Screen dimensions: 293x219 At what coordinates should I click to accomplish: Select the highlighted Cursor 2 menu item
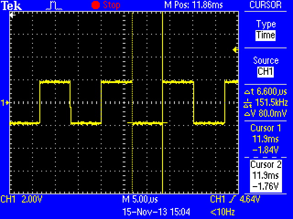(266, 176)
